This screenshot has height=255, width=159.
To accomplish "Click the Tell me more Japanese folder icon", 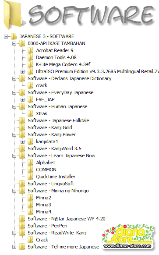I will pos(22,247).
